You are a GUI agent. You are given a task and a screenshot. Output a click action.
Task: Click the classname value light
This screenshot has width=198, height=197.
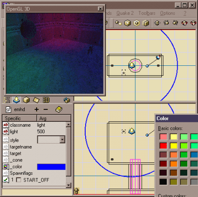click(41, 125)
